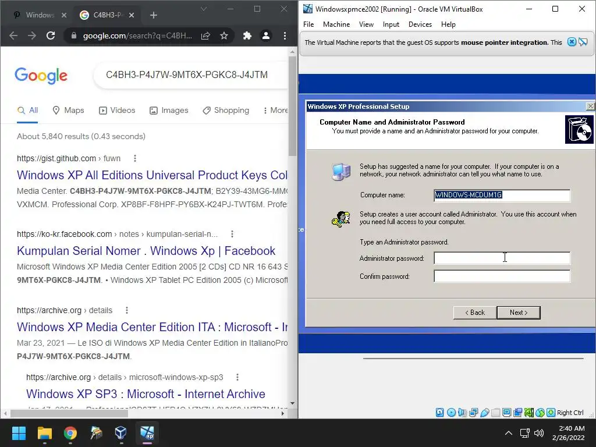This screenshot has width=596, height=447.
Task: Open options for archive.org details result
Action: click(127, 310)
